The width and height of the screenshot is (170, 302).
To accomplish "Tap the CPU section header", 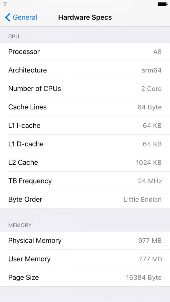I will [13, 36].
